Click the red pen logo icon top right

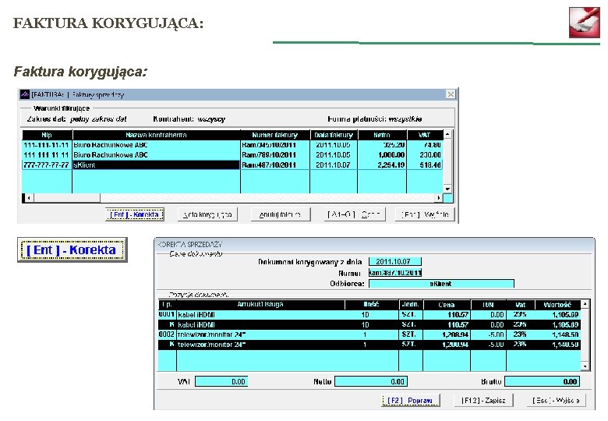click(x=585, y=22)
